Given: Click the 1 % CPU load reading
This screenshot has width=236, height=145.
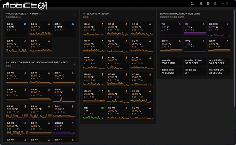Looking at the screenshot, I should pos(86,111).
